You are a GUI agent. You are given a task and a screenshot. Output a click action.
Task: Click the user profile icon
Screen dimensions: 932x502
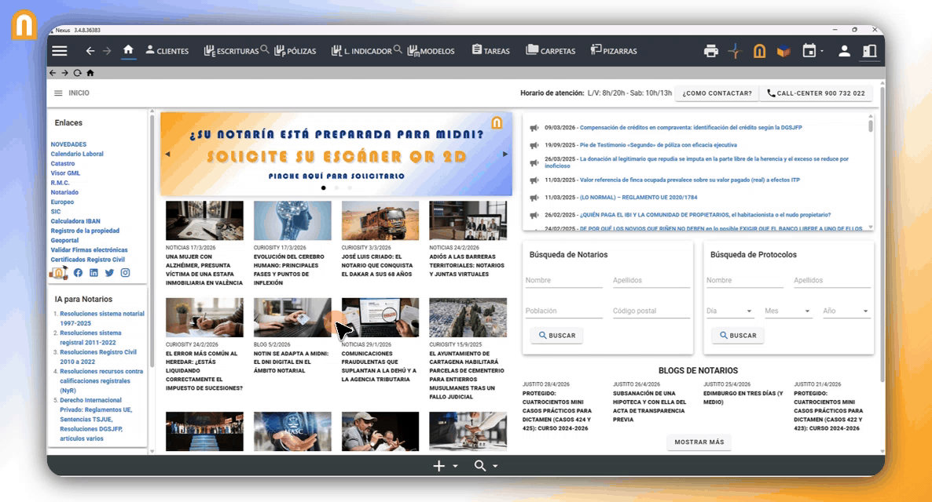(844, 51)
